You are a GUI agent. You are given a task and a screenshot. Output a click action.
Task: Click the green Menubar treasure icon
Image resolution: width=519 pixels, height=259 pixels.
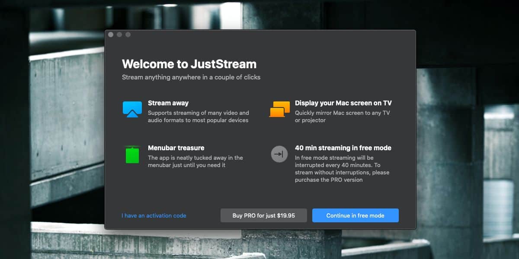pos(132,155)
